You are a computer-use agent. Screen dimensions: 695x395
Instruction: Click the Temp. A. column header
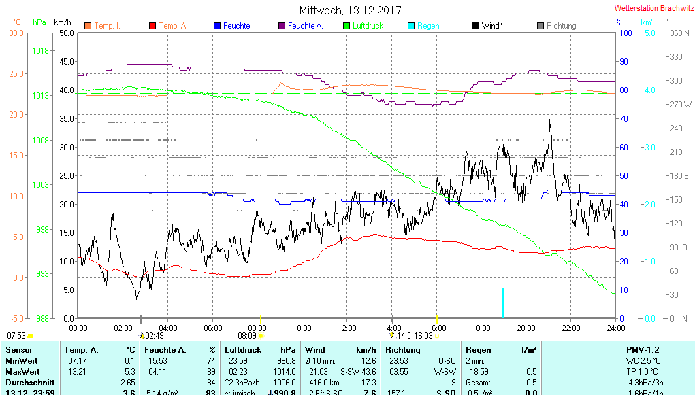point(80,350)
